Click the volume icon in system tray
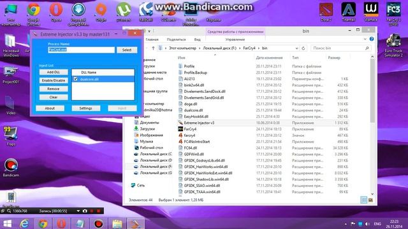 [x=367, y=224]
